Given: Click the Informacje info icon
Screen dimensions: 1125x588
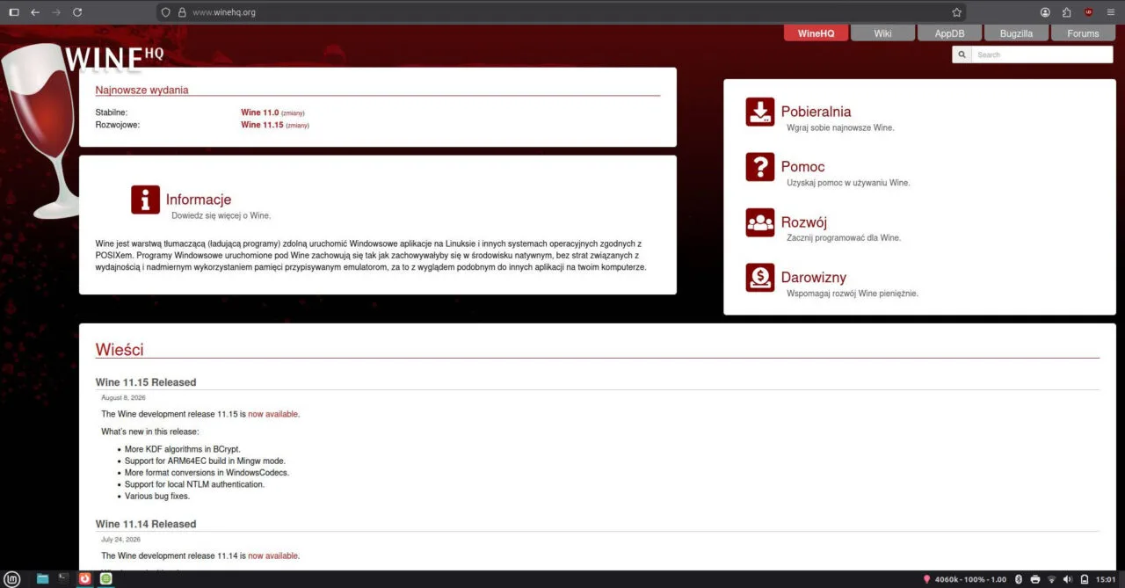Looking at the screenshot, I should pyautogui.click(x=145, y=200).
